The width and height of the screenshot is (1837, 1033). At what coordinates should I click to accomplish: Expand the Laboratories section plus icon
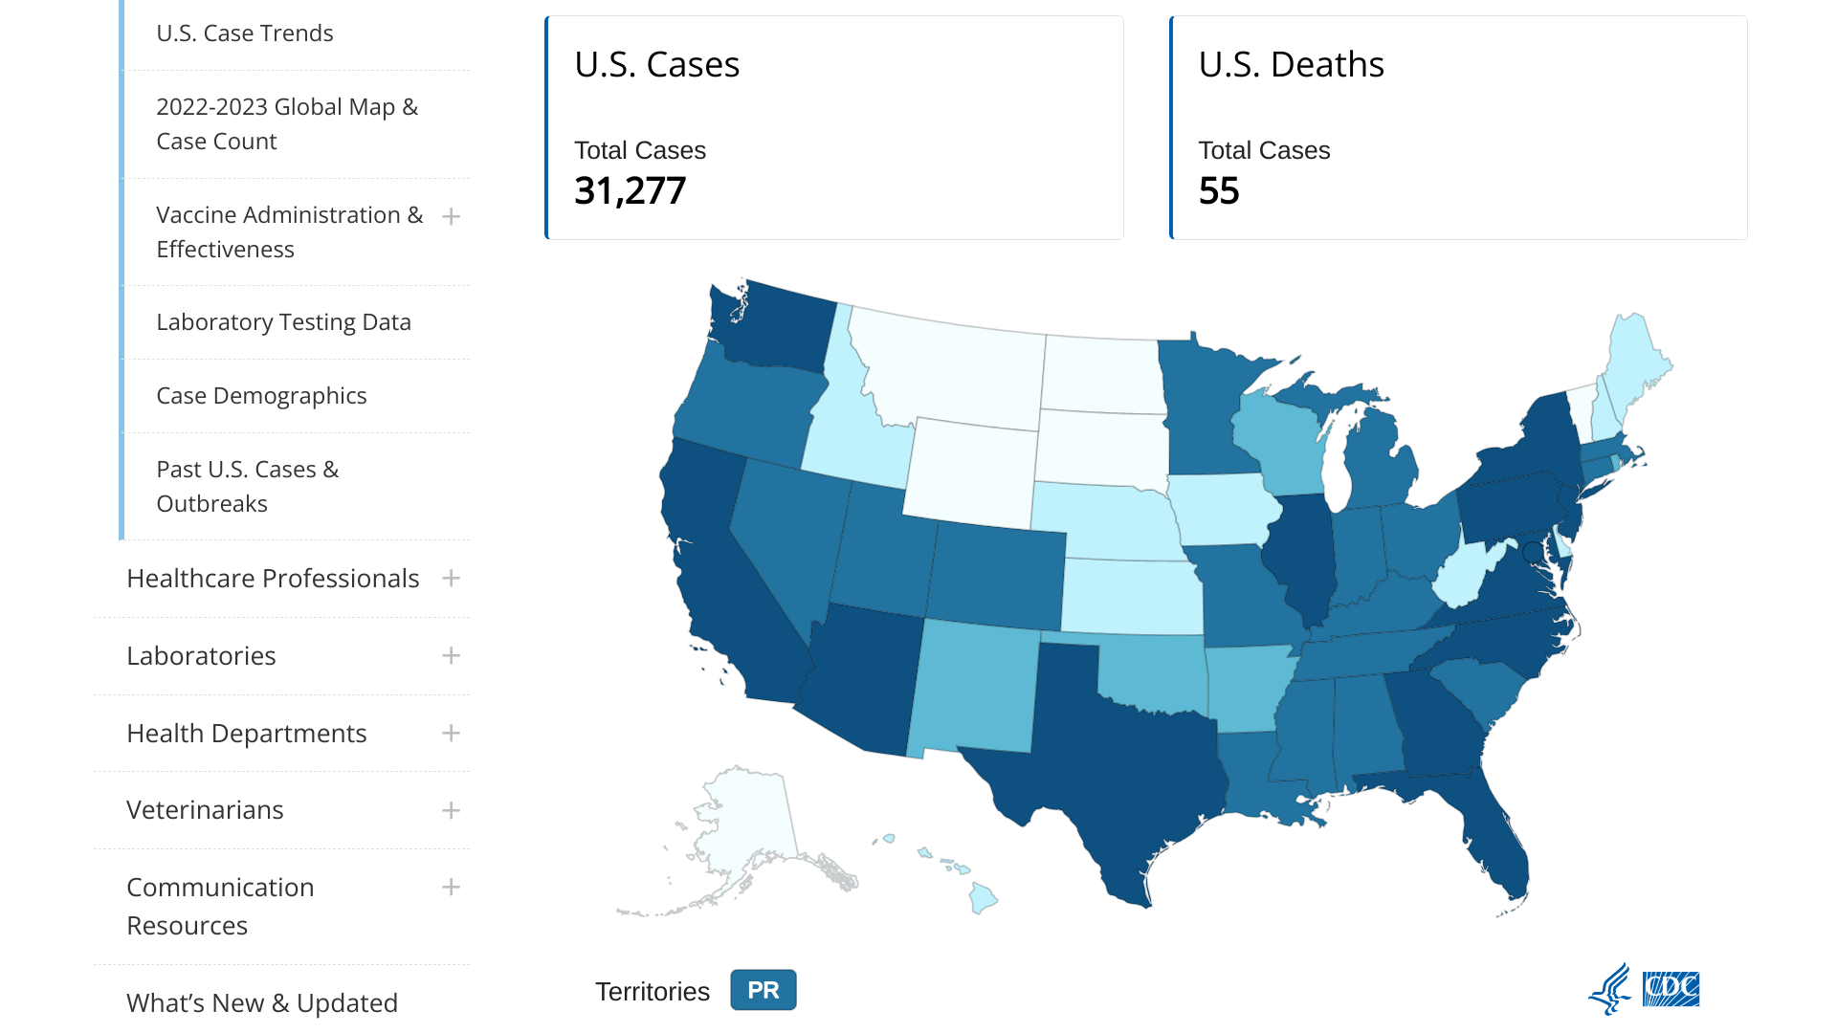pyautogui.click(x=451, y=656)
